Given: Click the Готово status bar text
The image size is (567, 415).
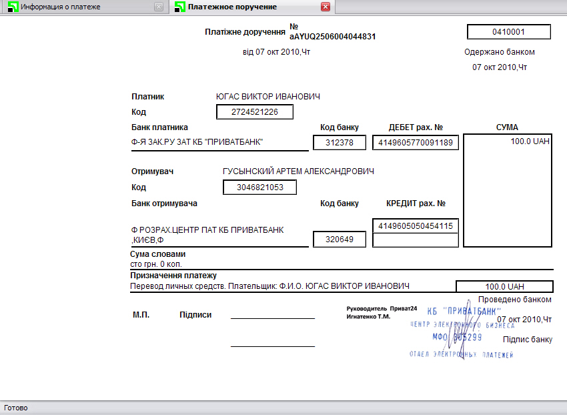Looking at the screenshot, I should click(15, 408).
